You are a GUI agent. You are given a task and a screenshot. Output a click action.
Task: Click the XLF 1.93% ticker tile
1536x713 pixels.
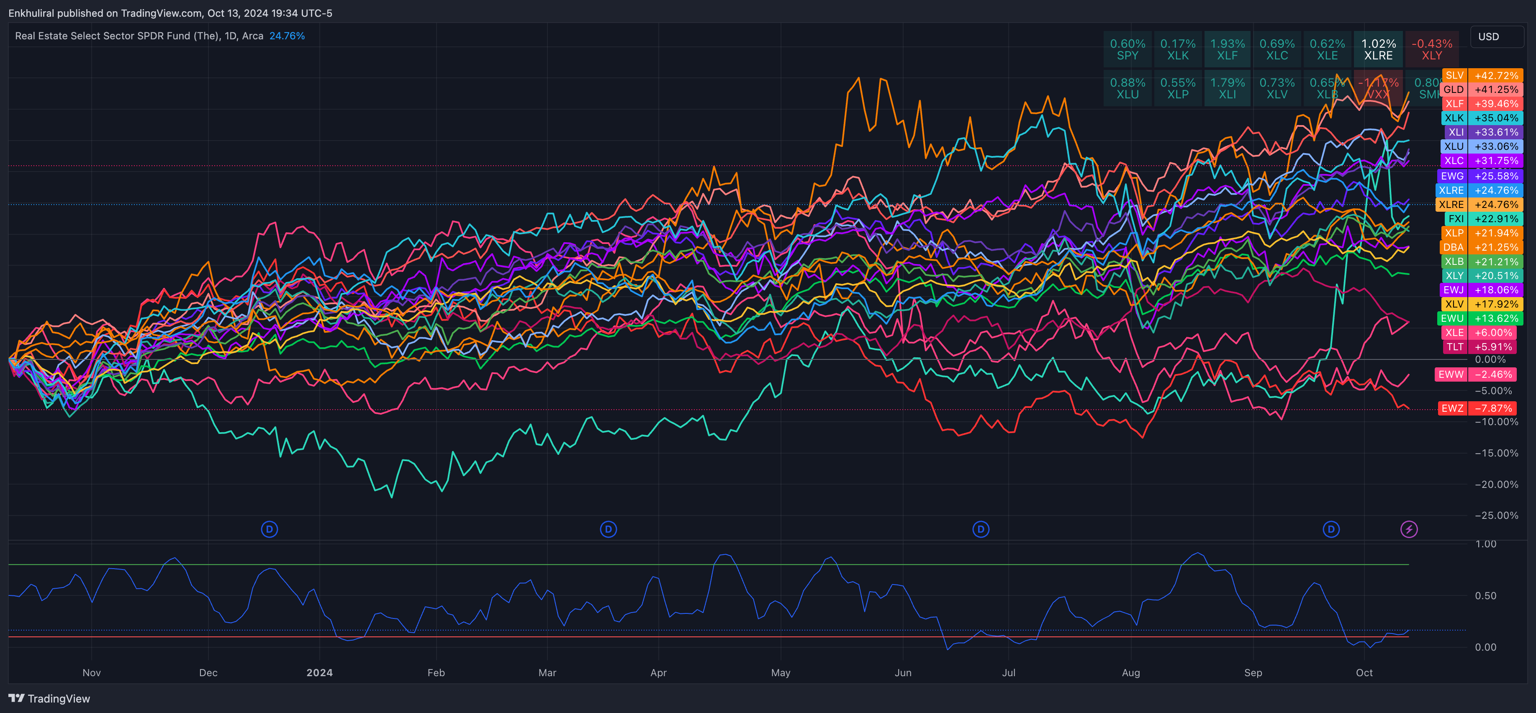point(1227,49)
